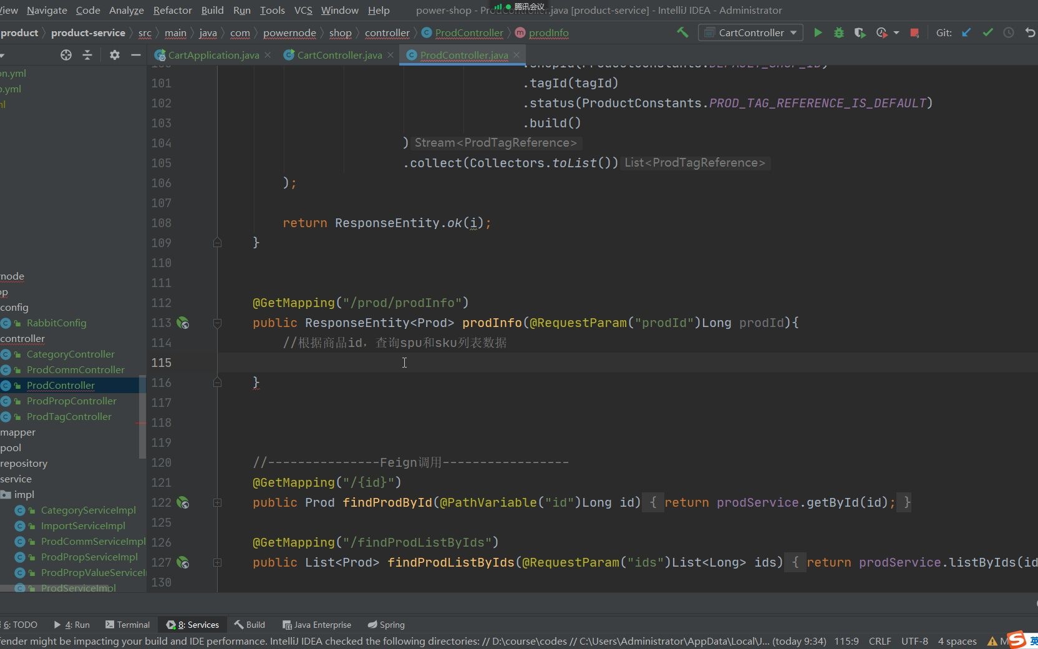Toggle fold marker at line 109 brace

[217, 242]
